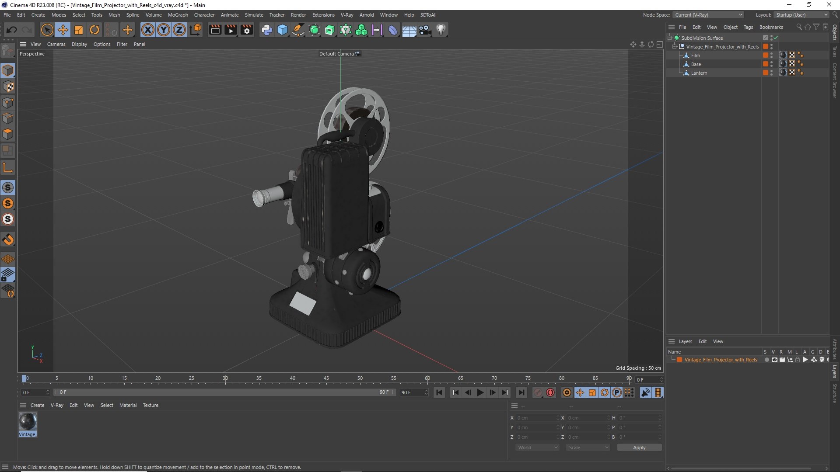Select the Texture mode checkered icon

tap(8, 87)
